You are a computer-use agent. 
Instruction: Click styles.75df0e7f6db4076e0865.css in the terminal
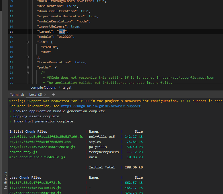(x=40, y=142)
